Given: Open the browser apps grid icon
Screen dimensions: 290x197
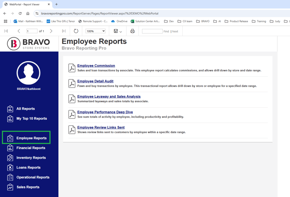Looking at the screenshot, I should pyautogui.click(x=6, y=22).
